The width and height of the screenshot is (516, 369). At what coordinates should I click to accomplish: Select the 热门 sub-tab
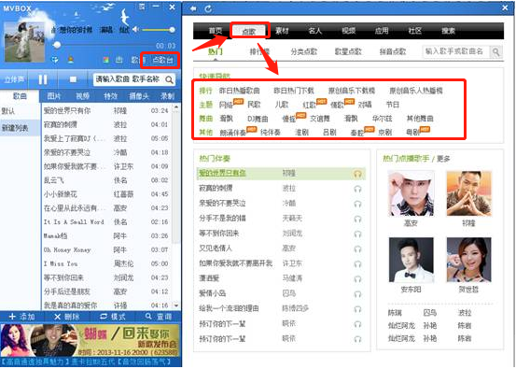click(216, 51)
